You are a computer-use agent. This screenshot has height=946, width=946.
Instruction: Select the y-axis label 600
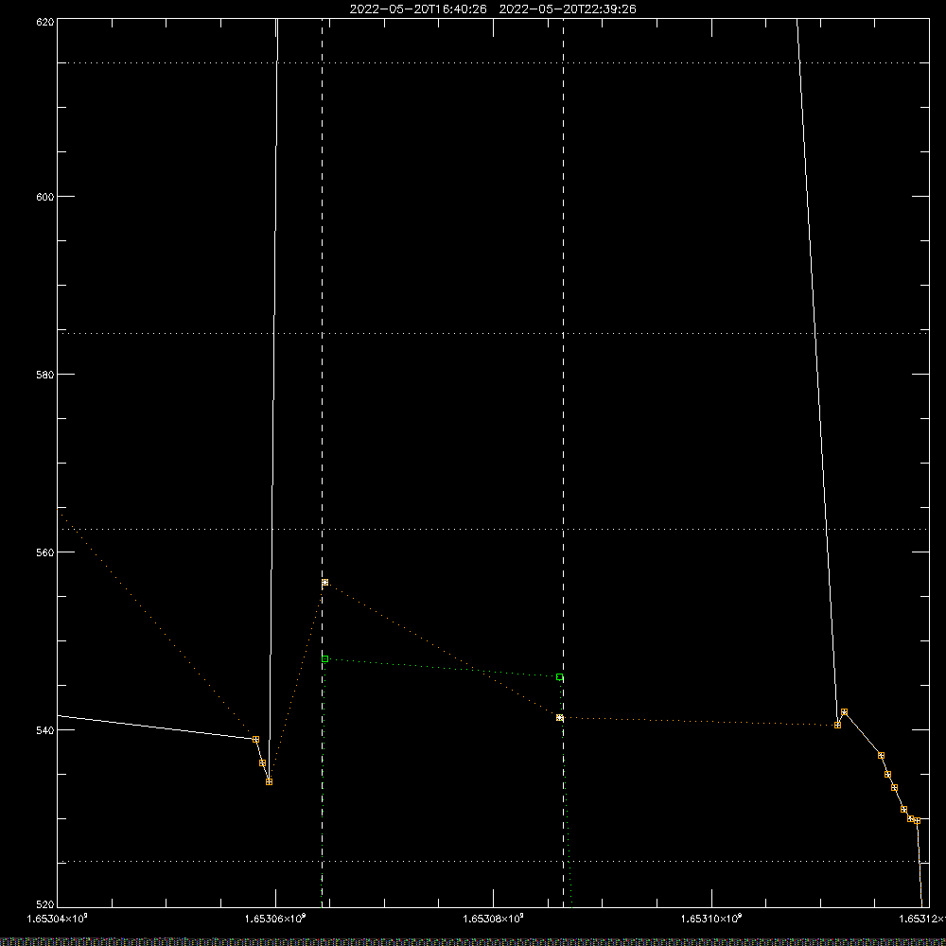45,197
